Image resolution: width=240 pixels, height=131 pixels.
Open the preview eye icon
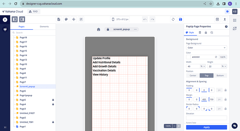click(217, 19)
